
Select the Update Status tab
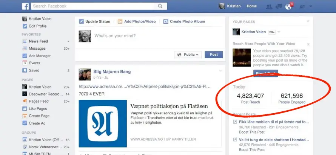point(94,21)
